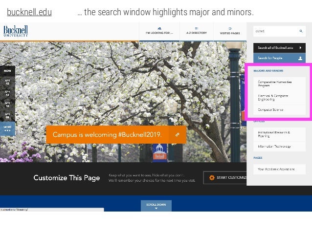Select the APR 08 timeline entry
Image resolution: width=312 pixels, height=234 pixels.
7,116
